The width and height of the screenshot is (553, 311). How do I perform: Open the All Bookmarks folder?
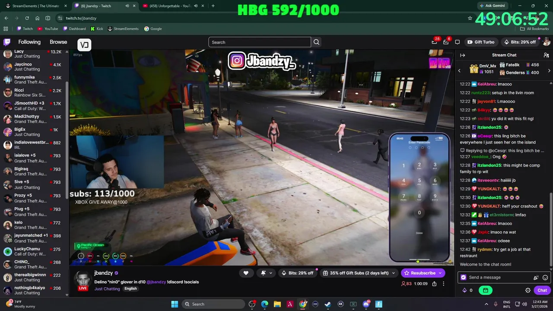point(534,29)
